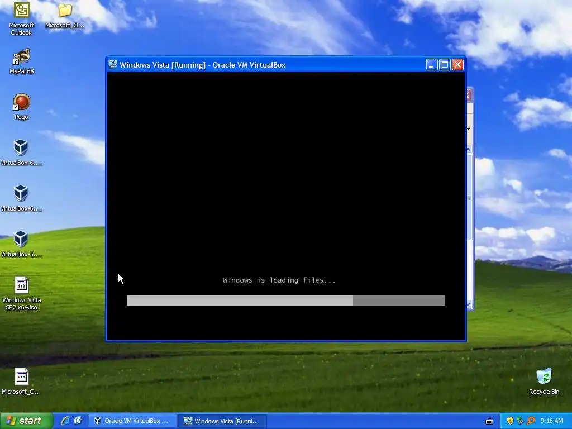Open the VirtualBox window's title bar system icon
Image resolution: width=572 pixels, height=429 pixels.
tap(113, 65)
